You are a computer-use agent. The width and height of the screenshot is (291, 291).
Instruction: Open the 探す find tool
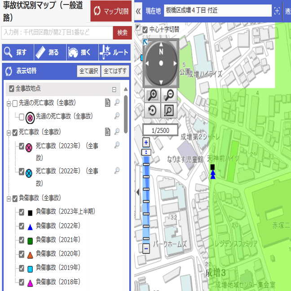tap(18, 53)
